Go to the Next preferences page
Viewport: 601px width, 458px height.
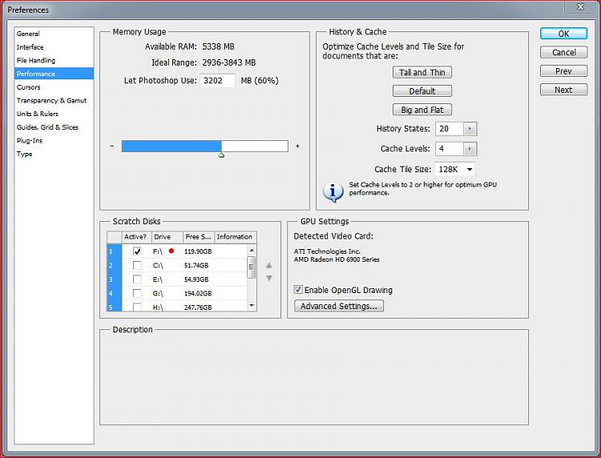coord(563,90)
